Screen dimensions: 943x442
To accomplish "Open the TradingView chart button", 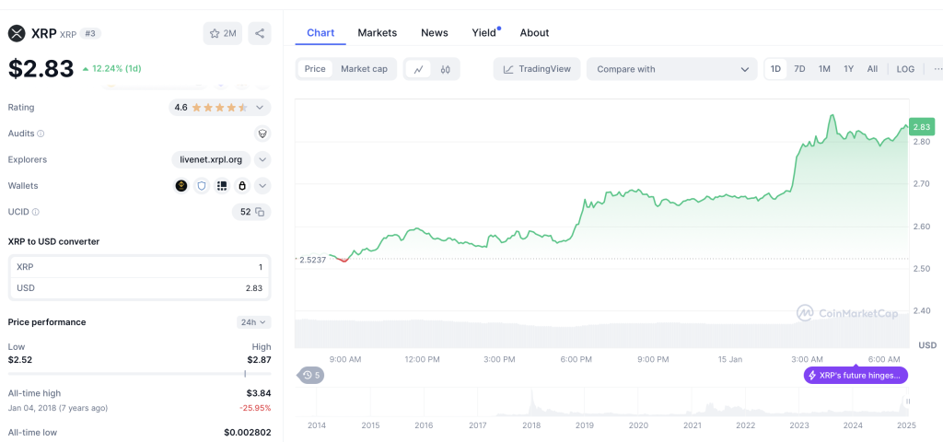I will coord(537,69).
